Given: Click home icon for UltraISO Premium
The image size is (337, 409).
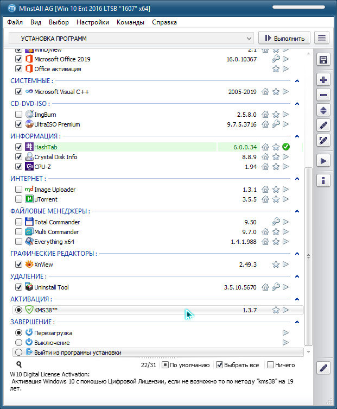Looking at the screenshot, I should click(265, 124).
